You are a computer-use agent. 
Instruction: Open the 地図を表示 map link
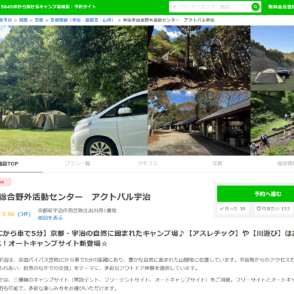tap(50, 218)
